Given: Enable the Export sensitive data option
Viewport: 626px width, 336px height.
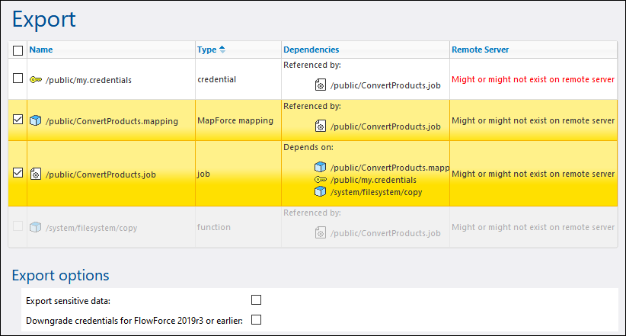Looking at the screenshot, I should pyautogui.click(x=256, y=300).
